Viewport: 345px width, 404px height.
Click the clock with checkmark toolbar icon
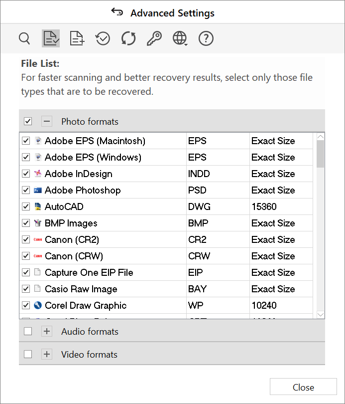click(x=103, y=38)
